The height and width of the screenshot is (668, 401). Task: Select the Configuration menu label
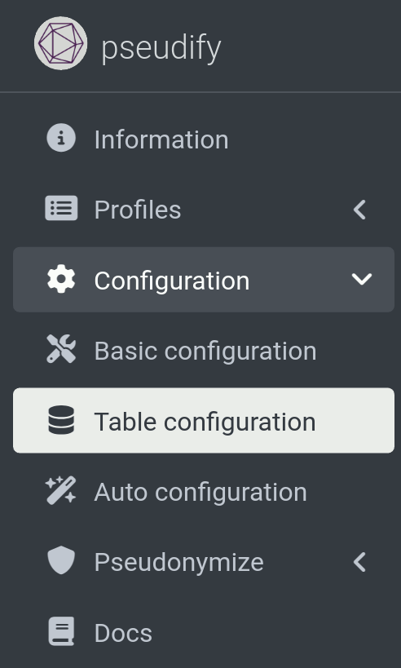click(172, 281)
